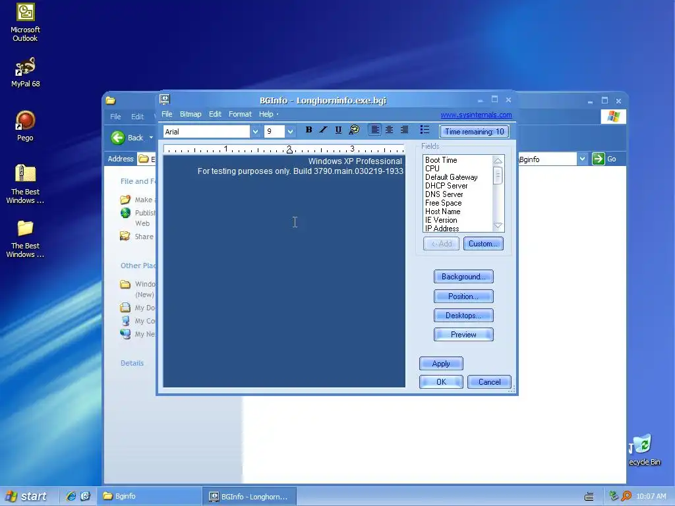Switch to the Bginfo taskbar button
The width and height of the screenshot is (675, 506).
pyautogui.click(x=149, y=496)
